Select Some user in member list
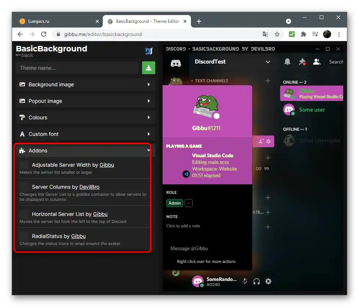The height and width of the screenshot is (307, 359). click(312, 109)
